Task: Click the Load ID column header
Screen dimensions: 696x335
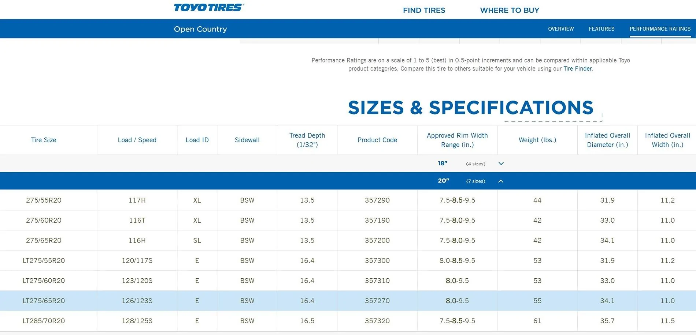Action: point(197,140)
